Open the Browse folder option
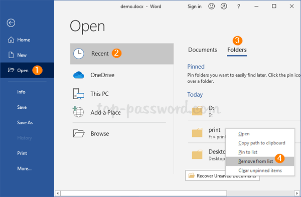Screen dimensions: 301x197 coord(122,133)
